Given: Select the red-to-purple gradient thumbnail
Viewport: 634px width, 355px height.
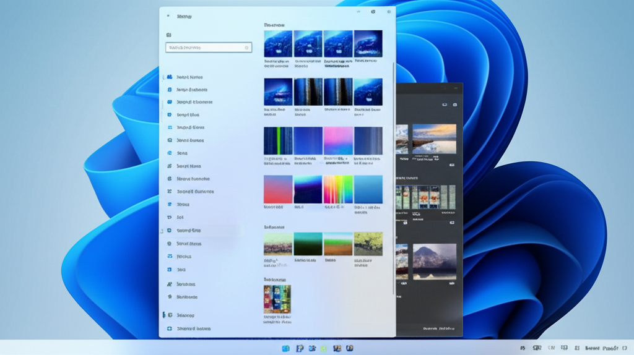Looking at the screenshot, I should pos(278,189).
